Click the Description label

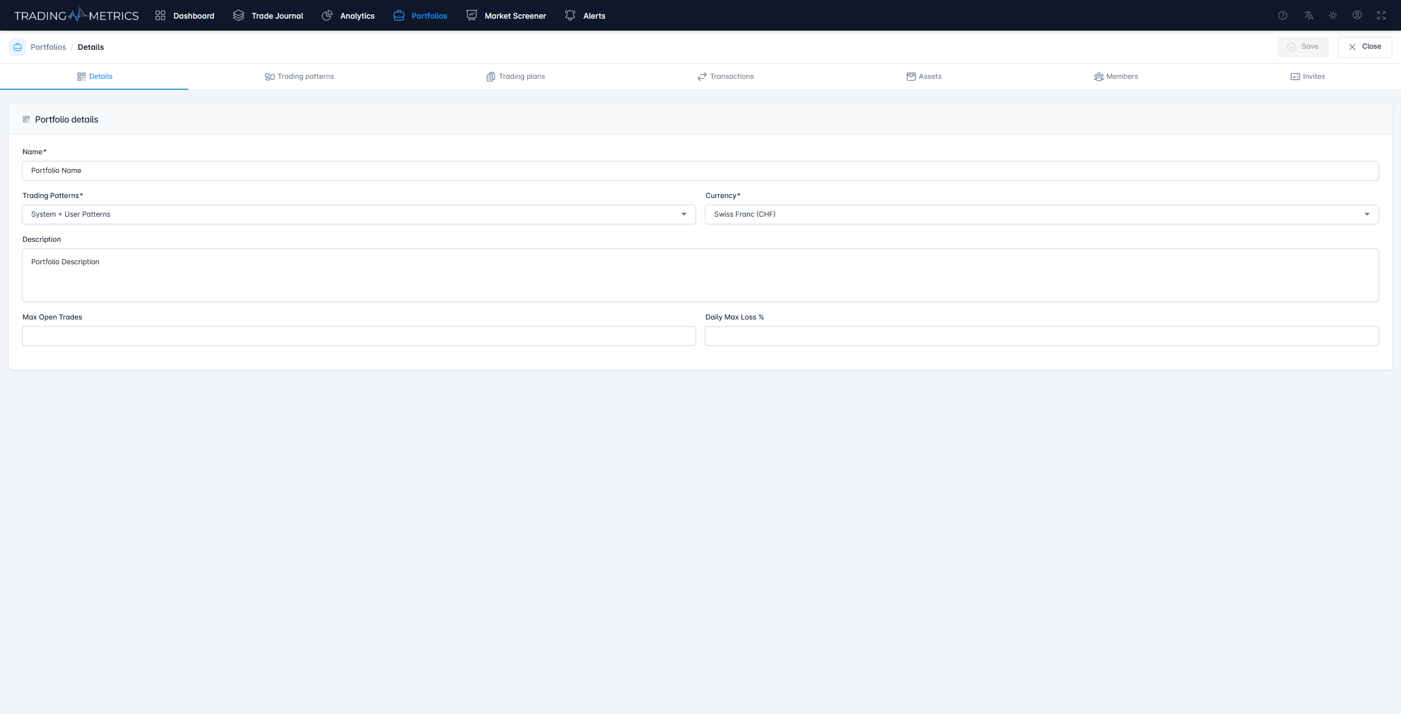pos(42,240)
